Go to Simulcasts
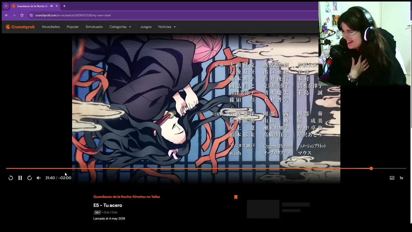This screenshot has height=232, width=412. click(x=94, y=27)
